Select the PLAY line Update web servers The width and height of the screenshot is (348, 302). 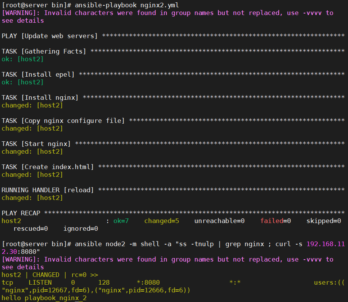click(x=50, y=36)
